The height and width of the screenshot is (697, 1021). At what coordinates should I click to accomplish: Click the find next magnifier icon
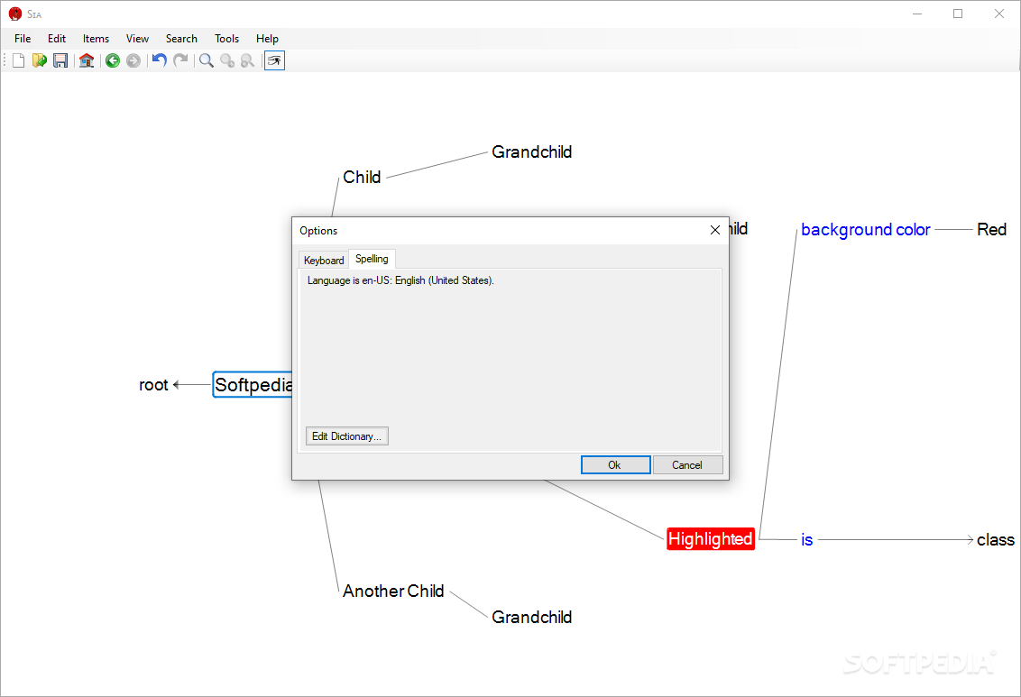[x=227, y=60]
